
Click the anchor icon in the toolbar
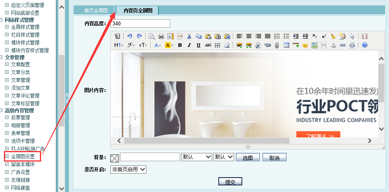(333, 45)
